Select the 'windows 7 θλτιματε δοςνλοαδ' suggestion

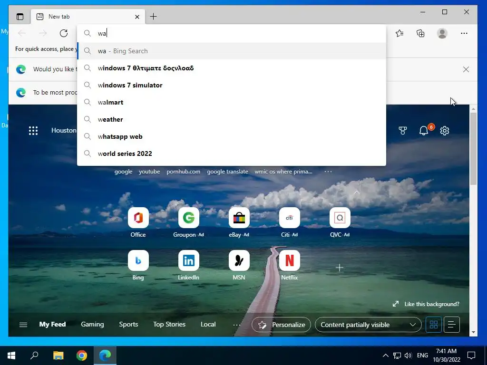click(232, 68)
